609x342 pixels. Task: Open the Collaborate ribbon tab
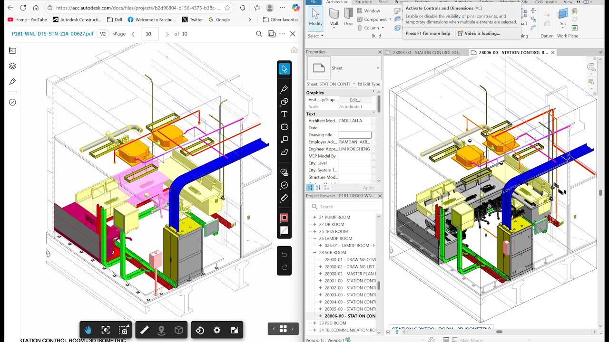(x=546, y=2)
